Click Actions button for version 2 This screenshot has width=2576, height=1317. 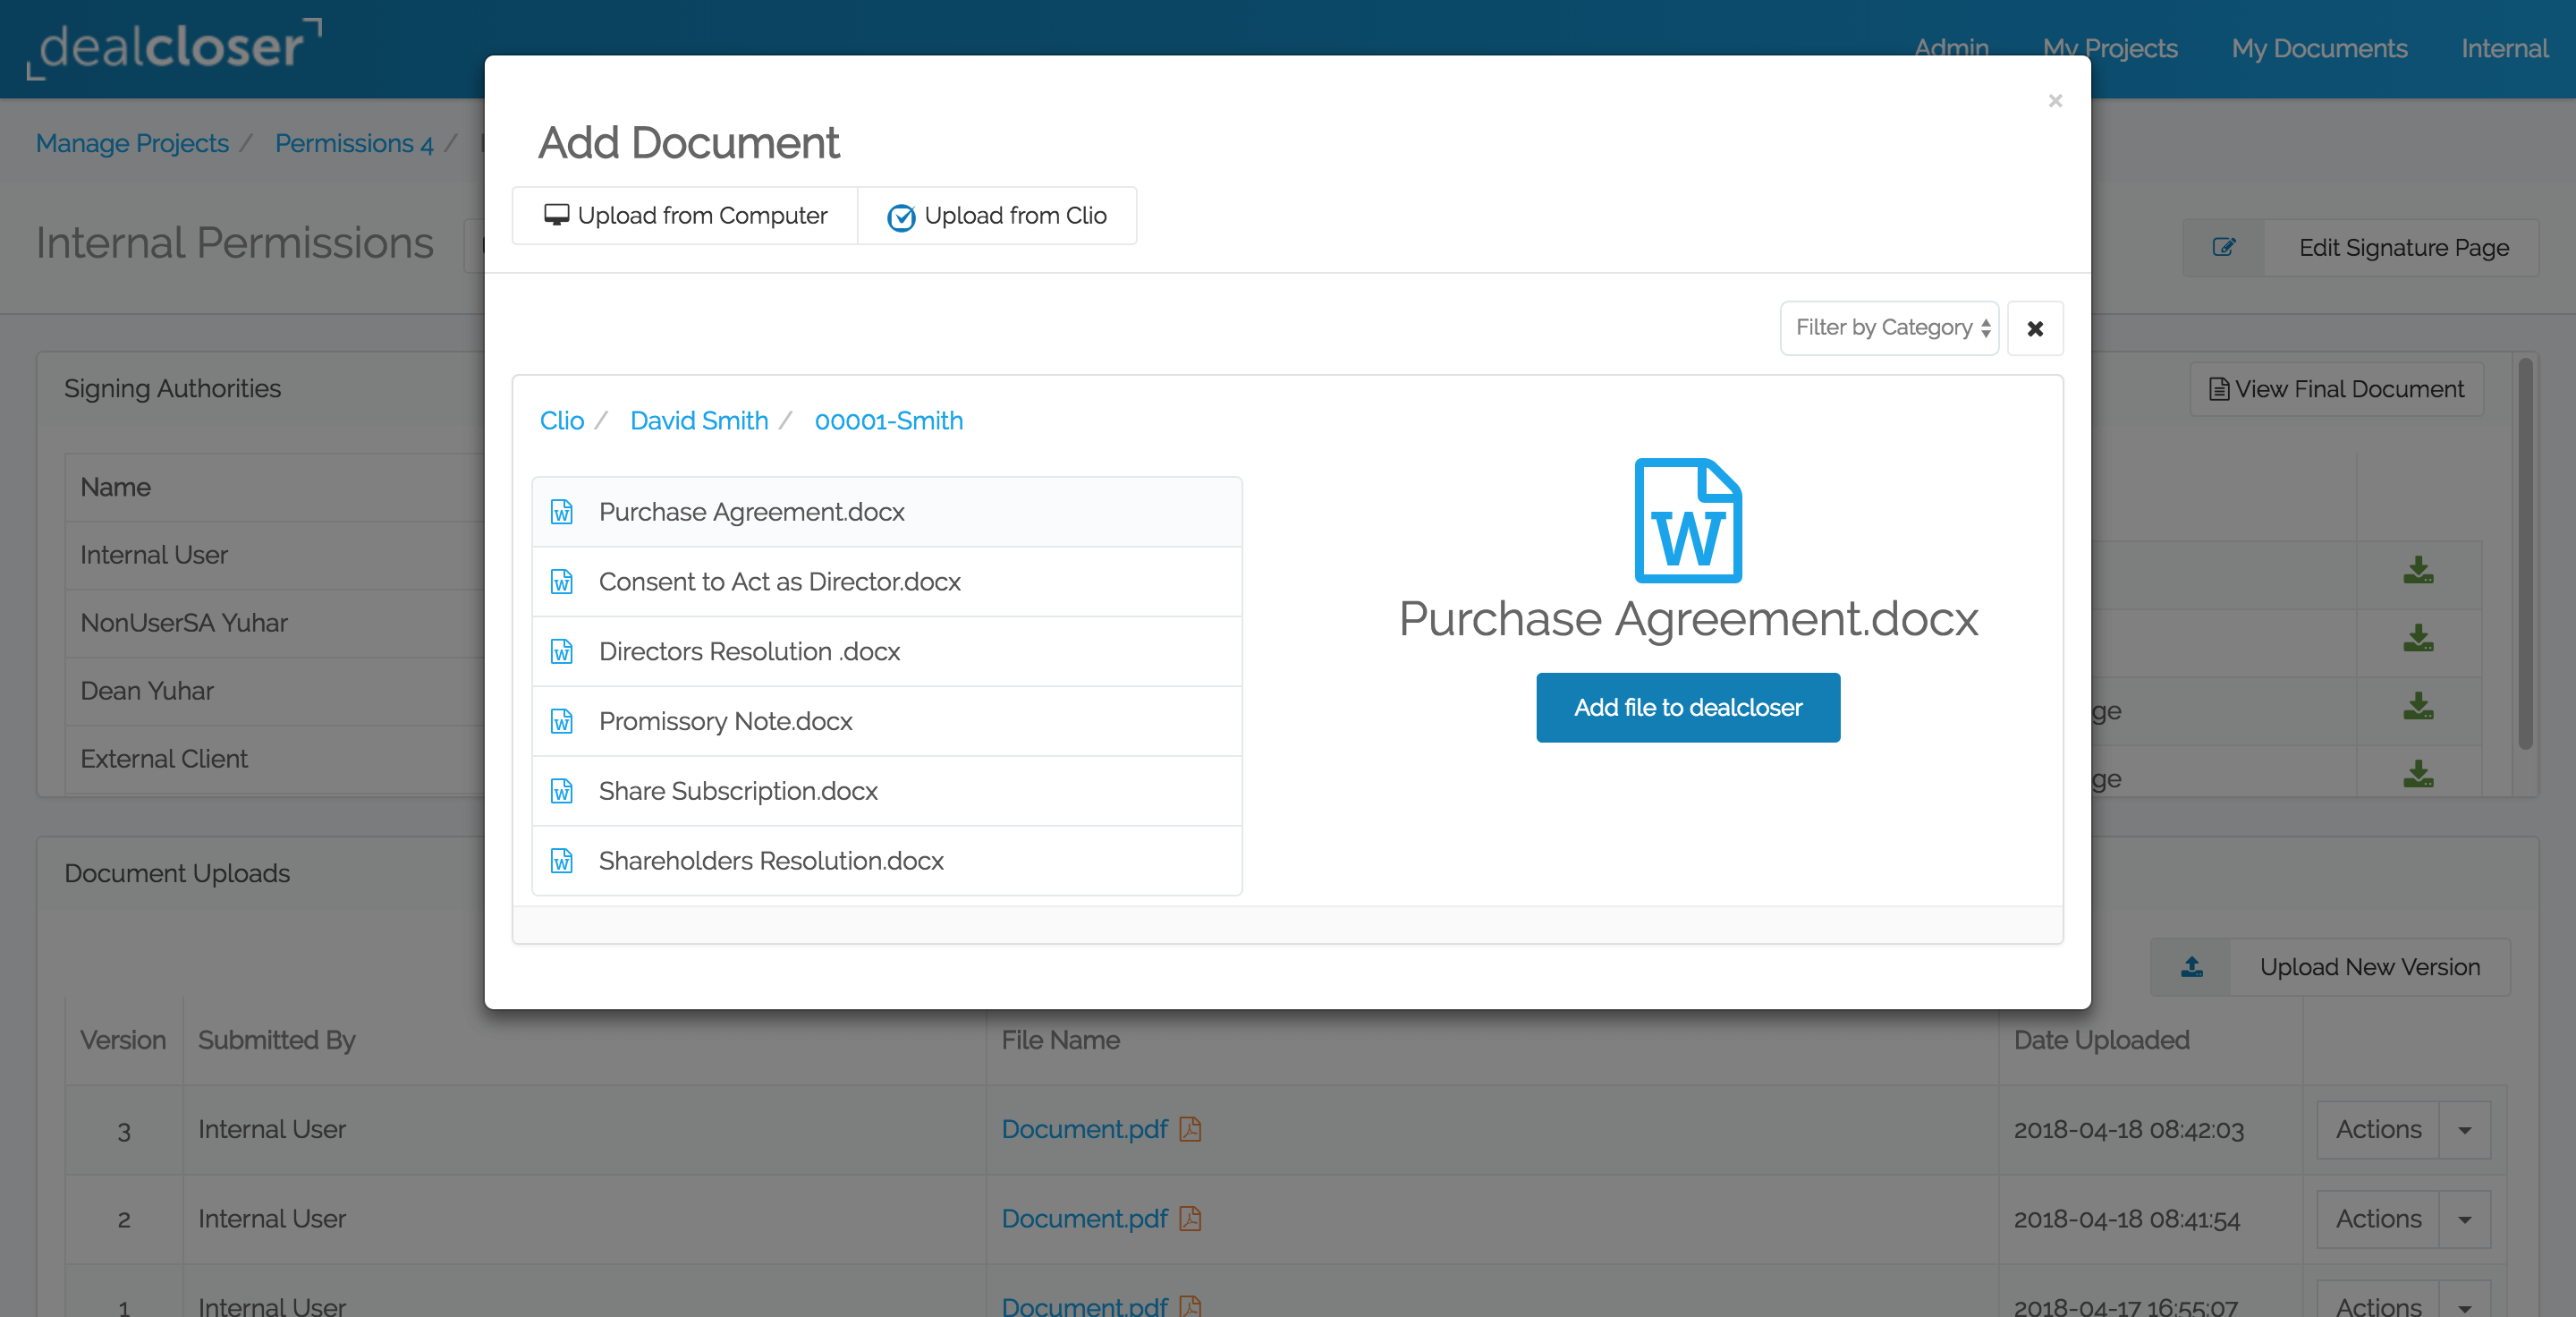[2378, 1219]
